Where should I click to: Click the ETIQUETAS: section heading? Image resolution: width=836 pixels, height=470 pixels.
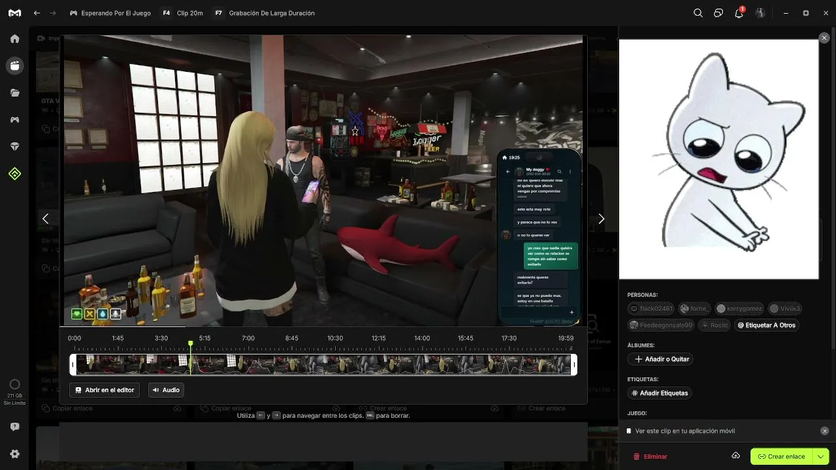[643, 379]
